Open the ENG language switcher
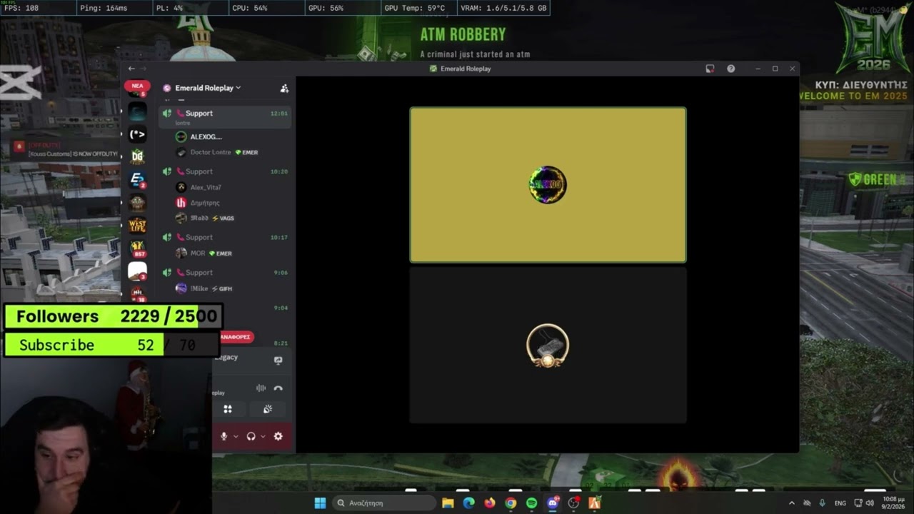Viewport: 914px width, 514px height. point(840,503)
